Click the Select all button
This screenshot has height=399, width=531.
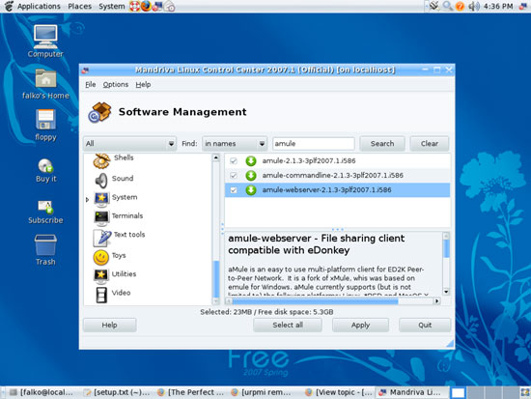tap(288, 326)
